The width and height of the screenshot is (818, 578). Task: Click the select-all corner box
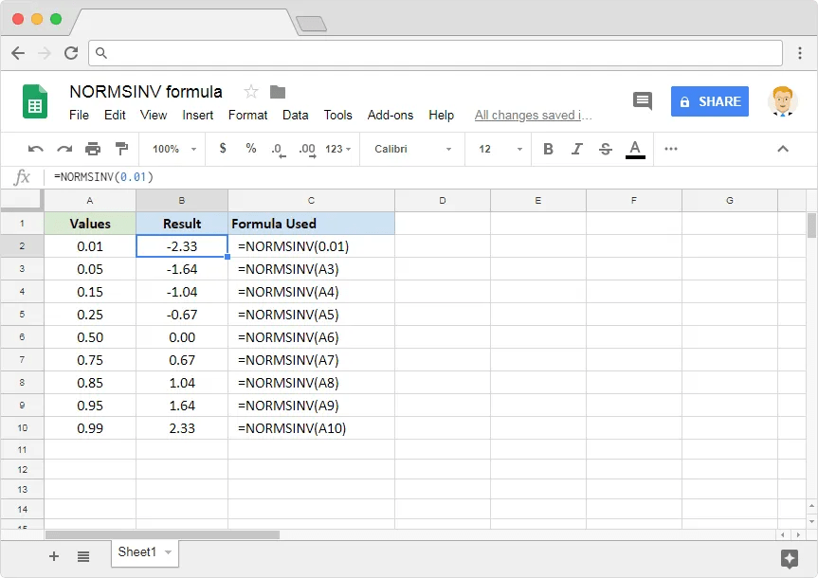[x=22, y=200]
